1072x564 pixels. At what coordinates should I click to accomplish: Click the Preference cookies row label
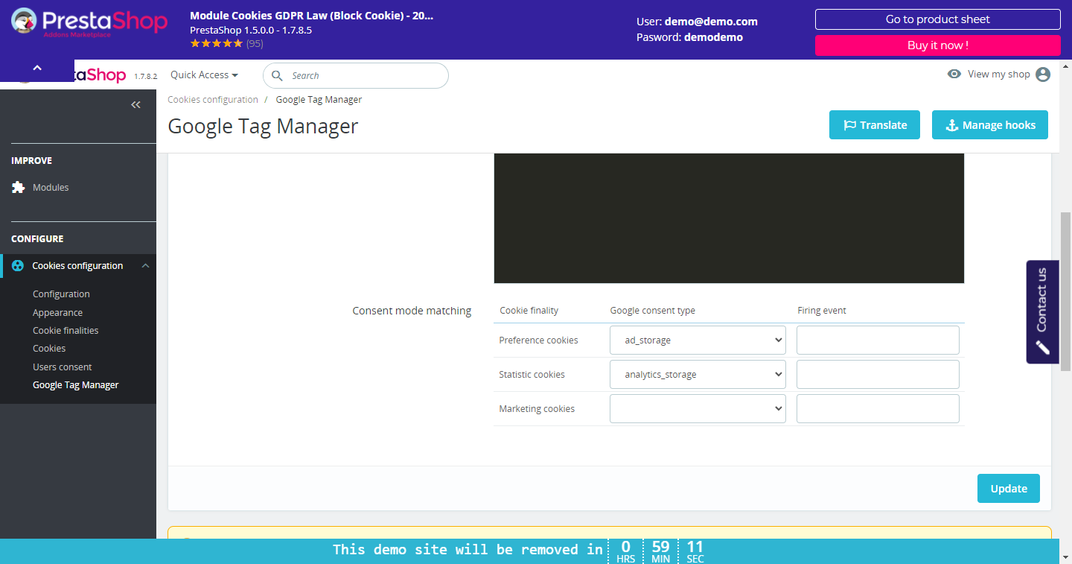[x=538, y=340]
